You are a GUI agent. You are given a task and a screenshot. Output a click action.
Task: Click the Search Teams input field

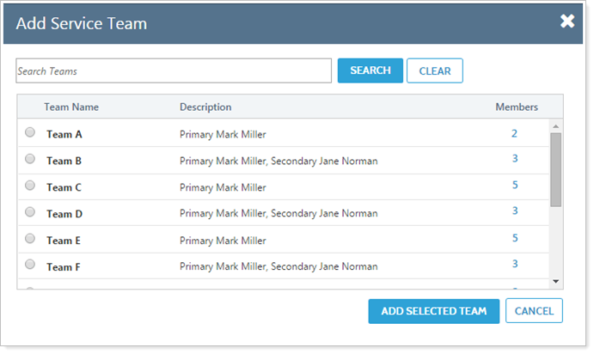[174, 71]
